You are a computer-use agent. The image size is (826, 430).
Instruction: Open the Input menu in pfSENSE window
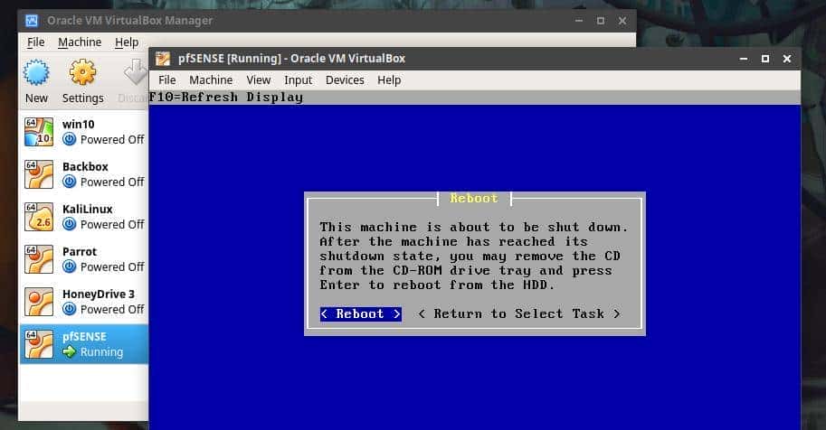point(298,80)
